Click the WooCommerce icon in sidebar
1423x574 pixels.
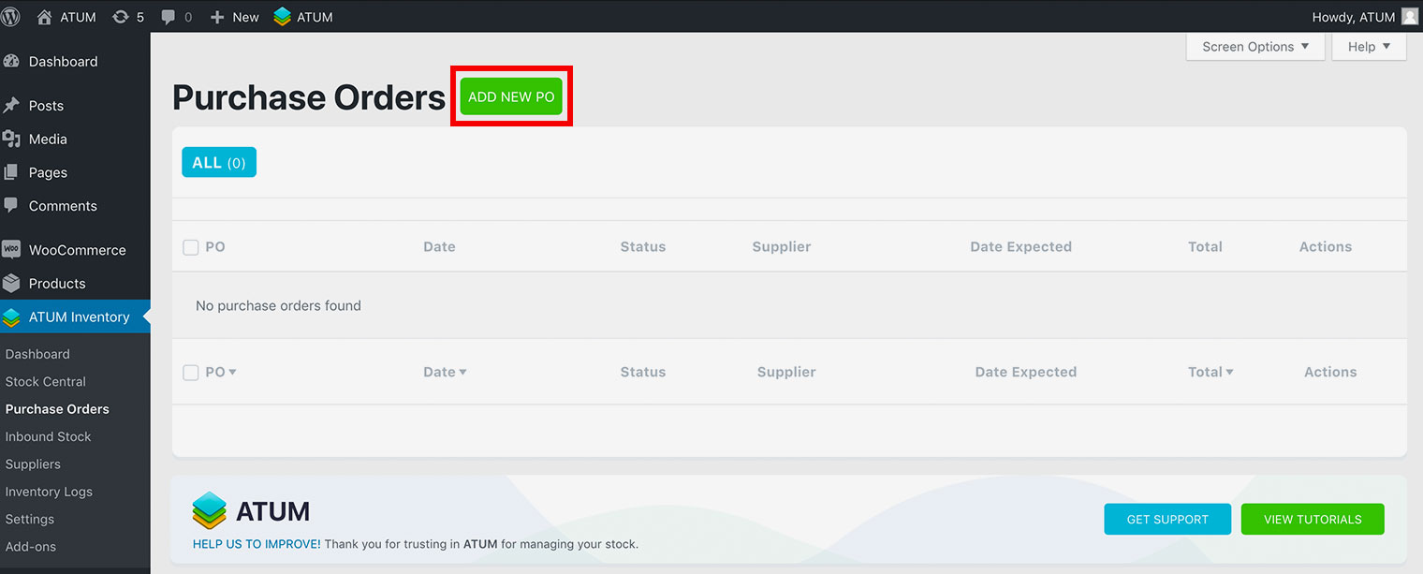point(11,250)
